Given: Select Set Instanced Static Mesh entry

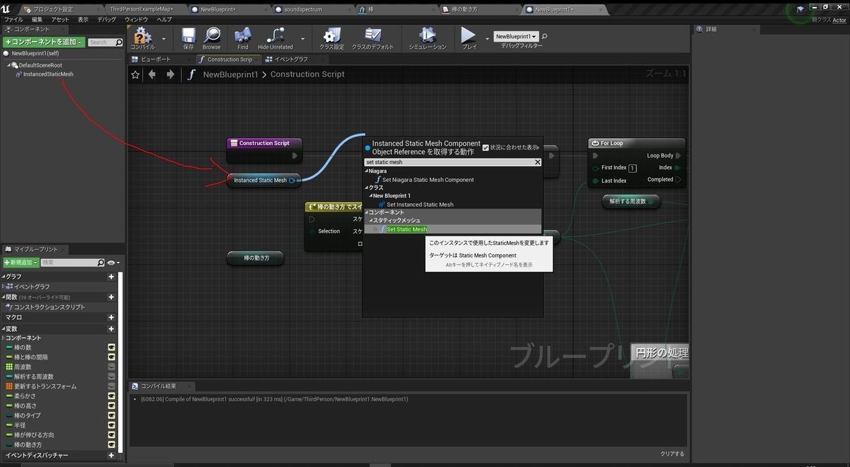Looking at the screenshot, I should [419, 204].
